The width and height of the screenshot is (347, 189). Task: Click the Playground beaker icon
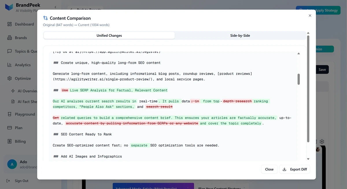point(10,114)
